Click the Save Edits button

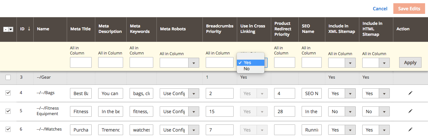coord(409,9)
